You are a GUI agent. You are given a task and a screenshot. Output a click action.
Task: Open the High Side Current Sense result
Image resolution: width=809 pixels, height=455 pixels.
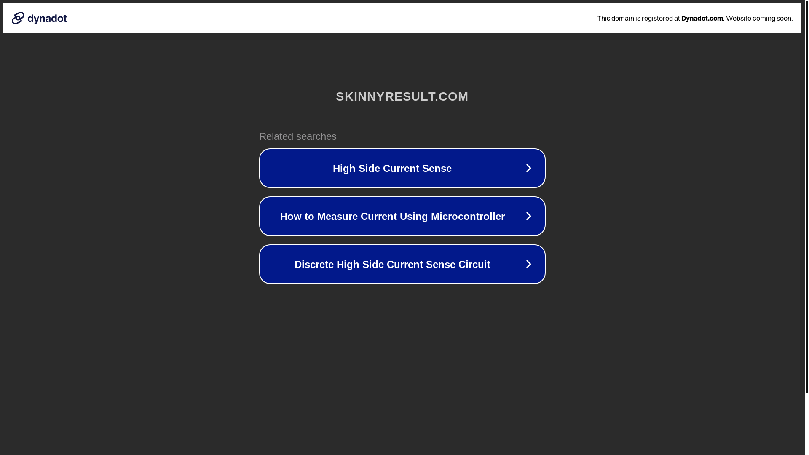pos(402,168)
